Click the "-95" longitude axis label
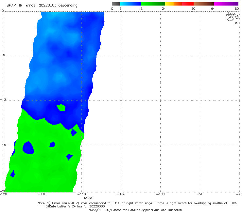 click(200, 194)
